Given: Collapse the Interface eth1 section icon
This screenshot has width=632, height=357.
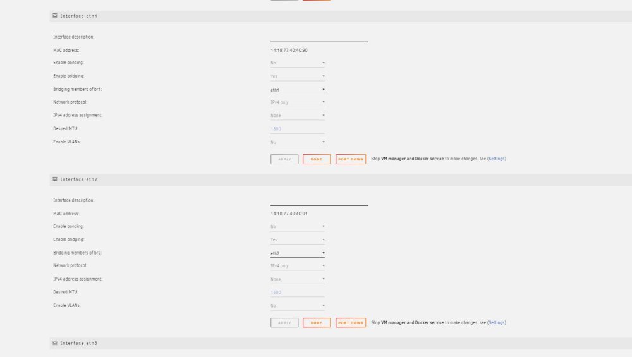Looking at the screenshot, I should click(55, 16).
